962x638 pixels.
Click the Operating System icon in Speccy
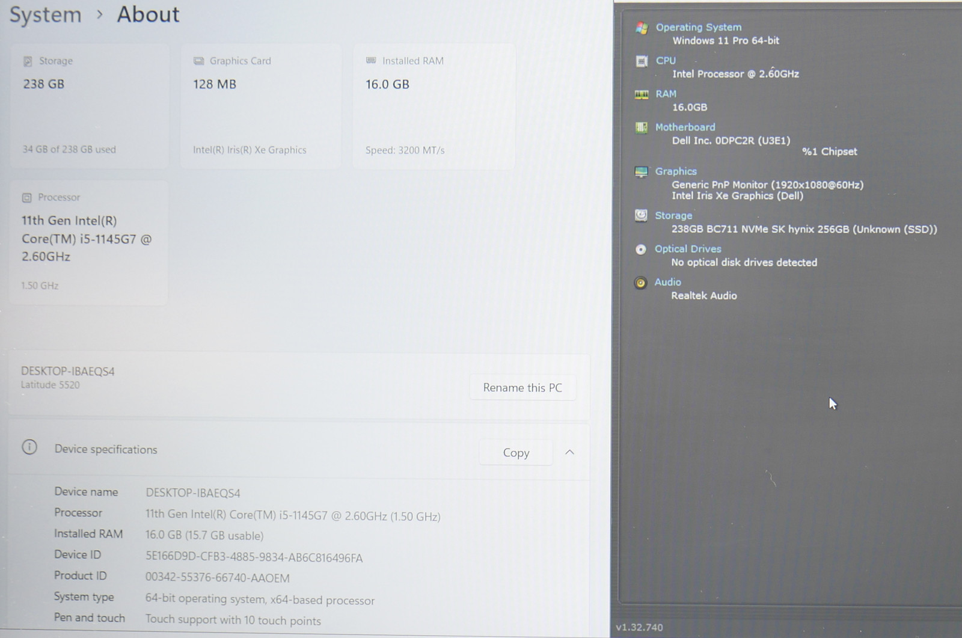click(x=642, y=28)
